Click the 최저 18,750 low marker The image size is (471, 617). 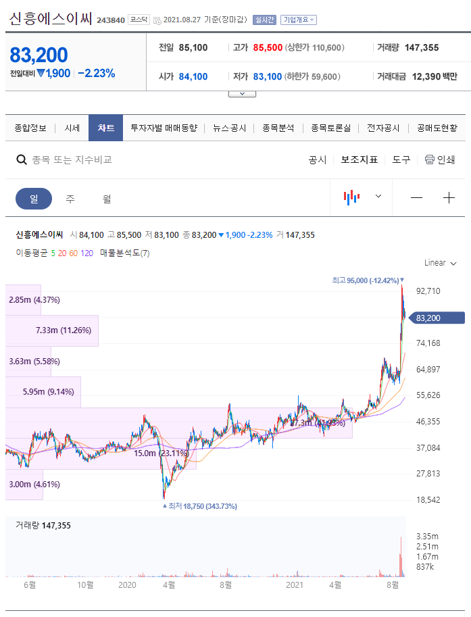tap(200, 506)
